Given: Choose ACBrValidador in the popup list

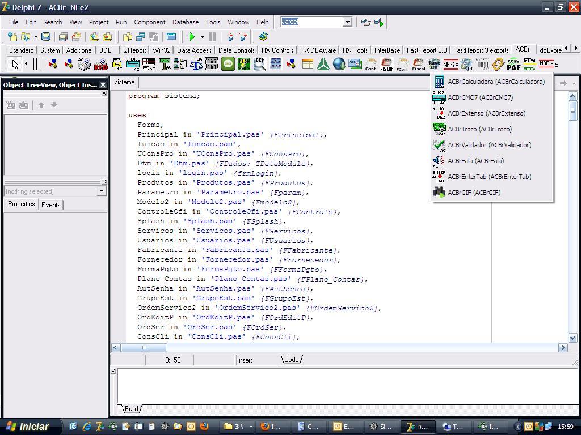Looking at the screenshot, I should [489, 145].
